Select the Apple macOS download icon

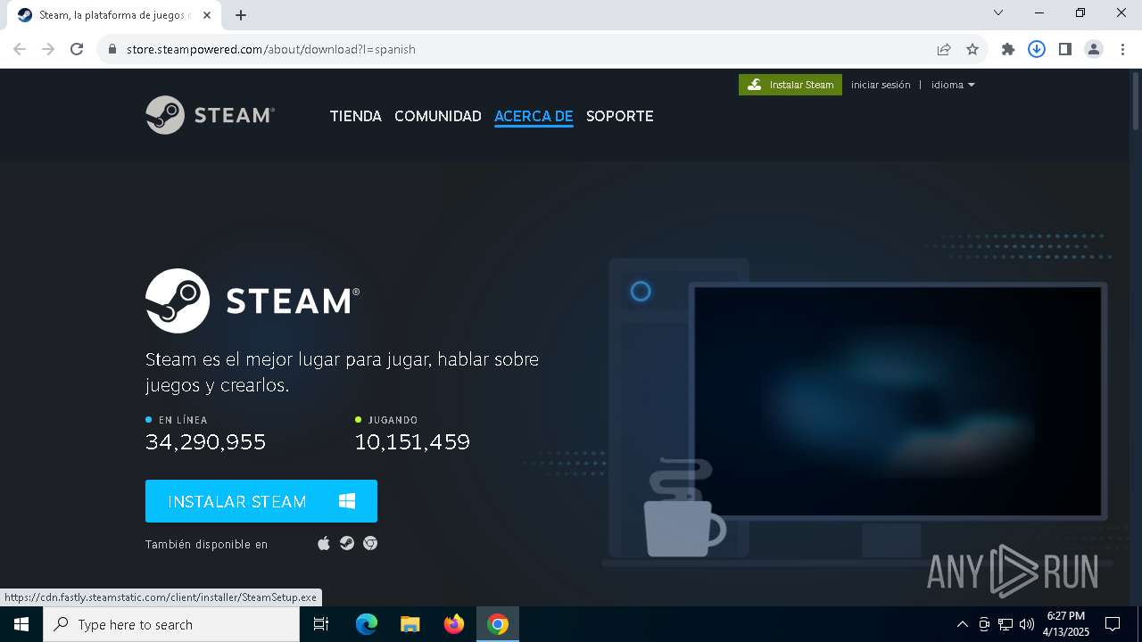(324, 544)
